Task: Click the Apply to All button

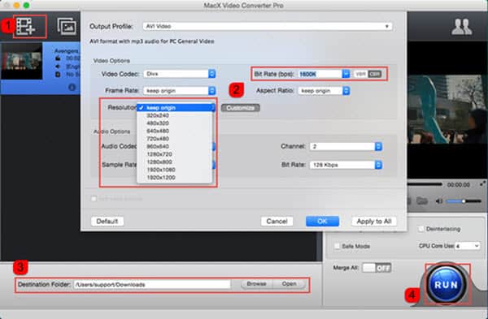Action: tap(374, 221)
